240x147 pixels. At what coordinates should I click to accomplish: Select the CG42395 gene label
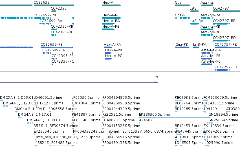tap(59, 8)
